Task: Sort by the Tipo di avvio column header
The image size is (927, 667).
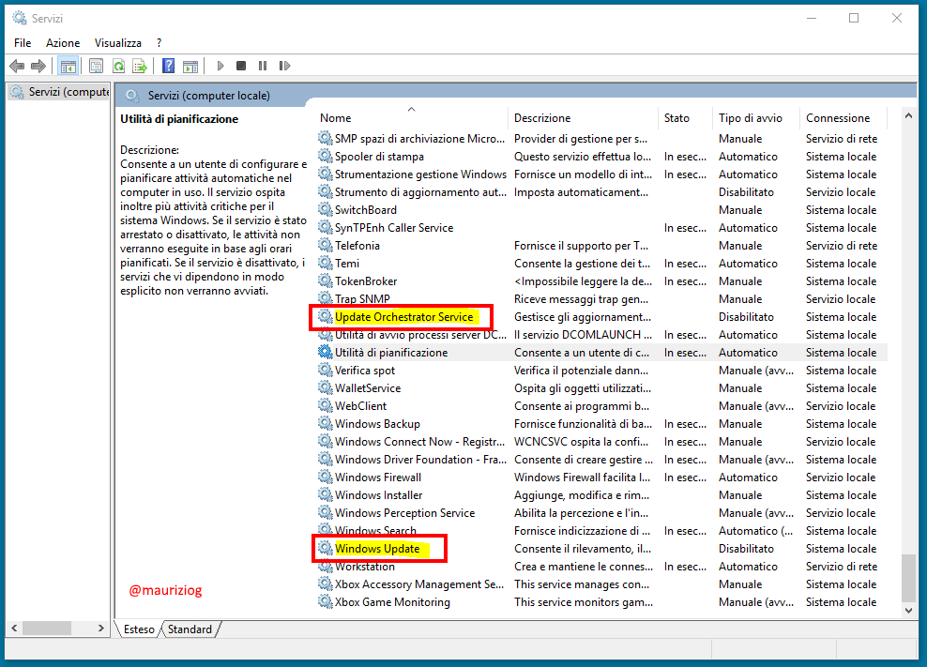Action: 755,117
